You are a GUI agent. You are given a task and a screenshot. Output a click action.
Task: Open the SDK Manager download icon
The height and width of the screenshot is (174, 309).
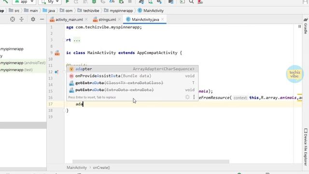point(159,2)
